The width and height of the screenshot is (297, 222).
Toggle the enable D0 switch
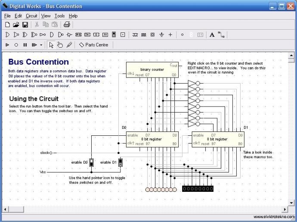91,163
